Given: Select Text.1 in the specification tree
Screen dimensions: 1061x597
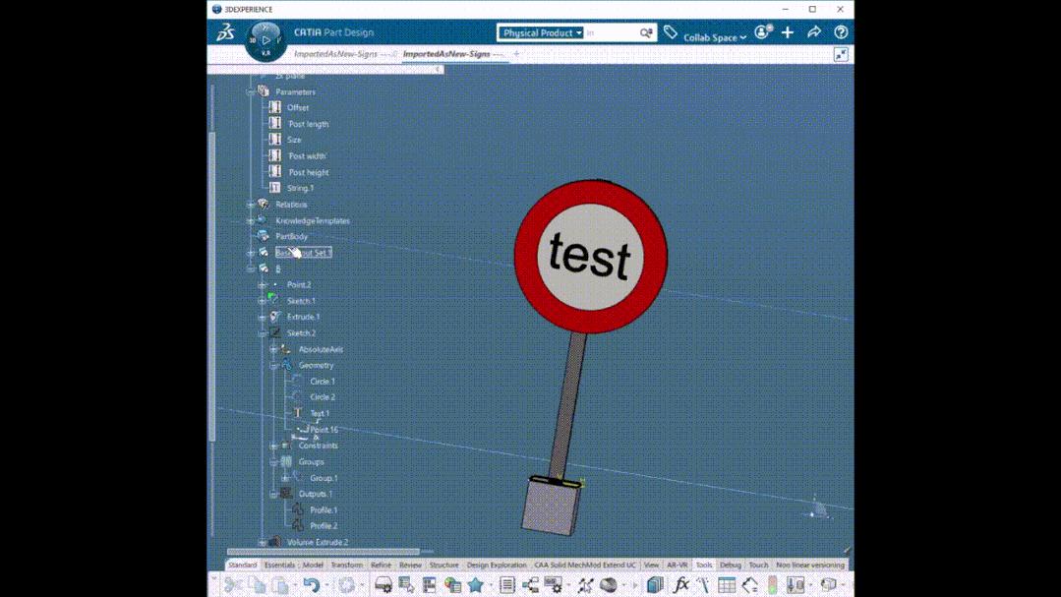Looking at the screenshot, I should [320, 413].
